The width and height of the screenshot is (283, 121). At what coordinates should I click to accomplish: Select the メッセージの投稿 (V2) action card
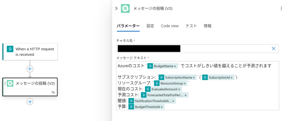(30, 87)
